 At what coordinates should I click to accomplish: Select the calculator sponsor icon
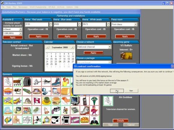[75, 110]
